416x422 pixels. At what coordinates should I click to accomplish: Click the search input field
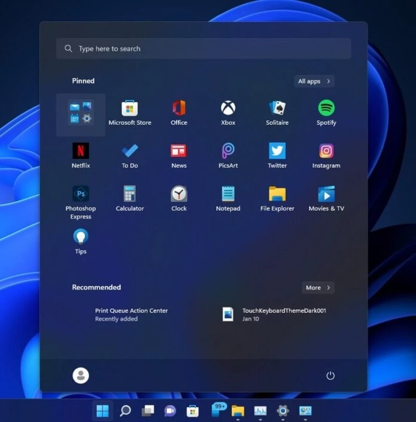tap(204, 48)
